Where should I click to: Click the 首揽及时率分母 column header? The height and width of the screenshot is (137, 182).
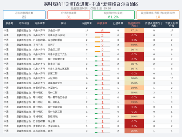pos(171,24)
